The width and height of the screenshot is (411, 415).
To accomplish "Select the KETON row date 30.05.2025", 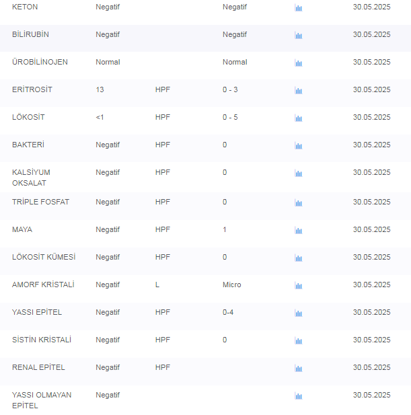I will pos(371,7).
